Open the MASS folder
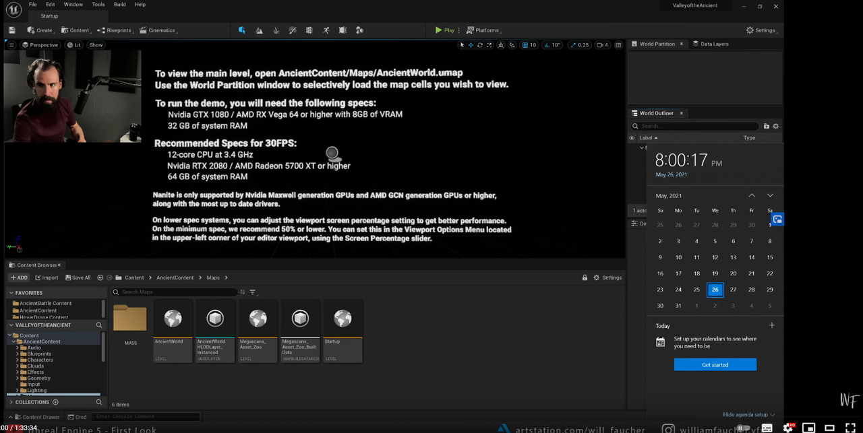The image size is (863, 433). [130, 324]
